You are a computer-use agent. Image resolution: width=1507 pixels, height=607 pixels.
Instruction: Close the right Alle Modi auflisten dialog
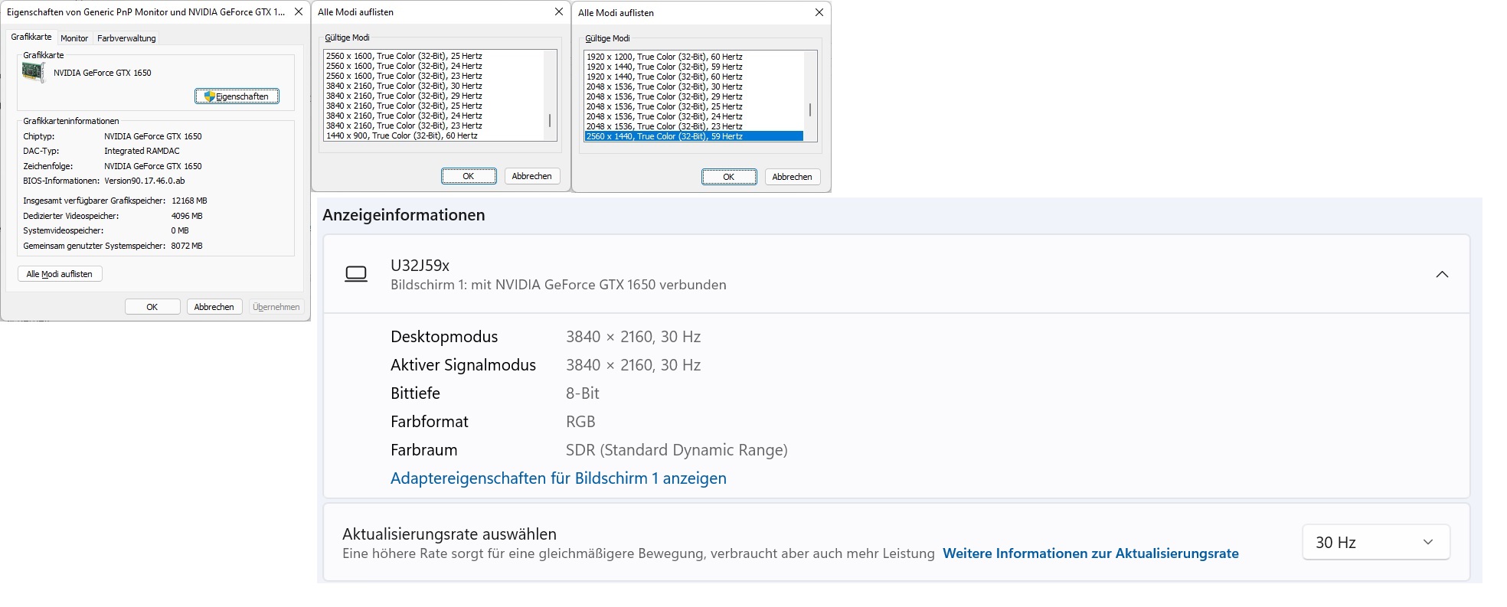tap(819, 13)
